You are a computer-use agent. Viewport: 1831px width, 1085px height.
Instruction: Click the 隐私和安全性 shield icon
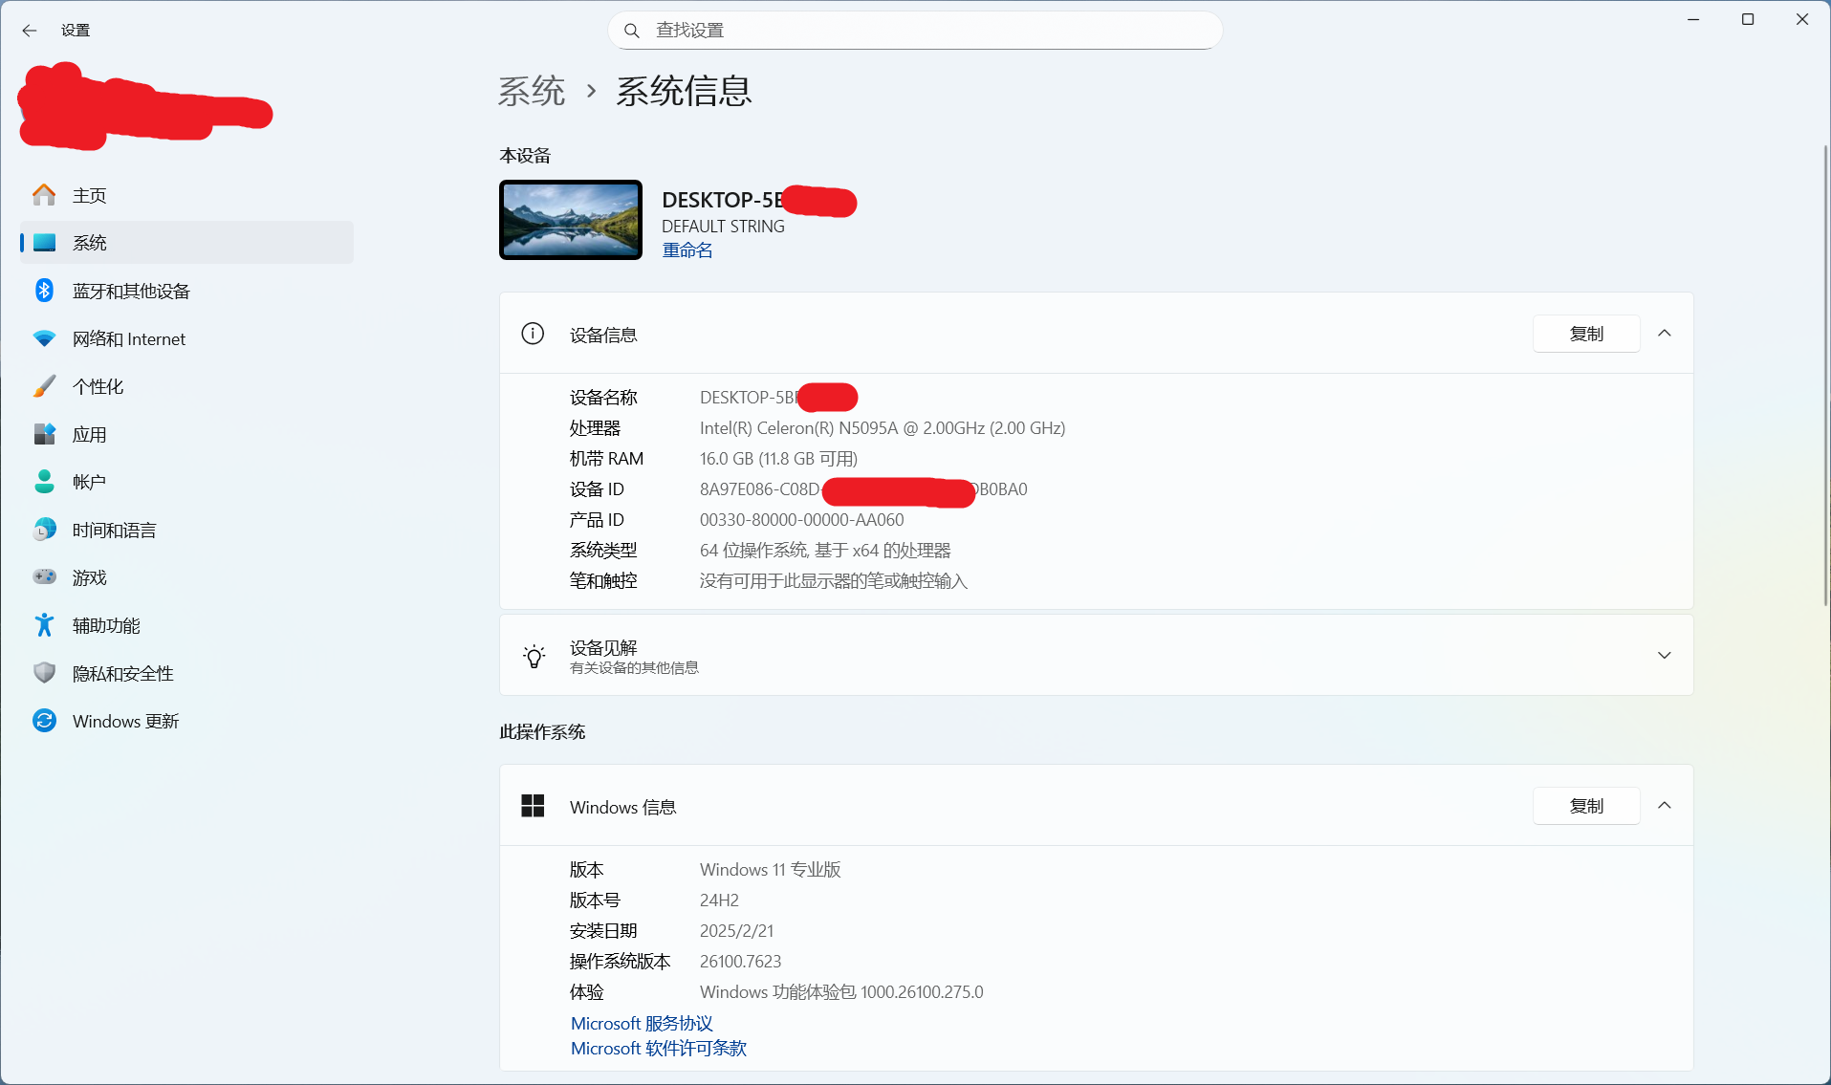pyautogui.click(x=44, y=673)
